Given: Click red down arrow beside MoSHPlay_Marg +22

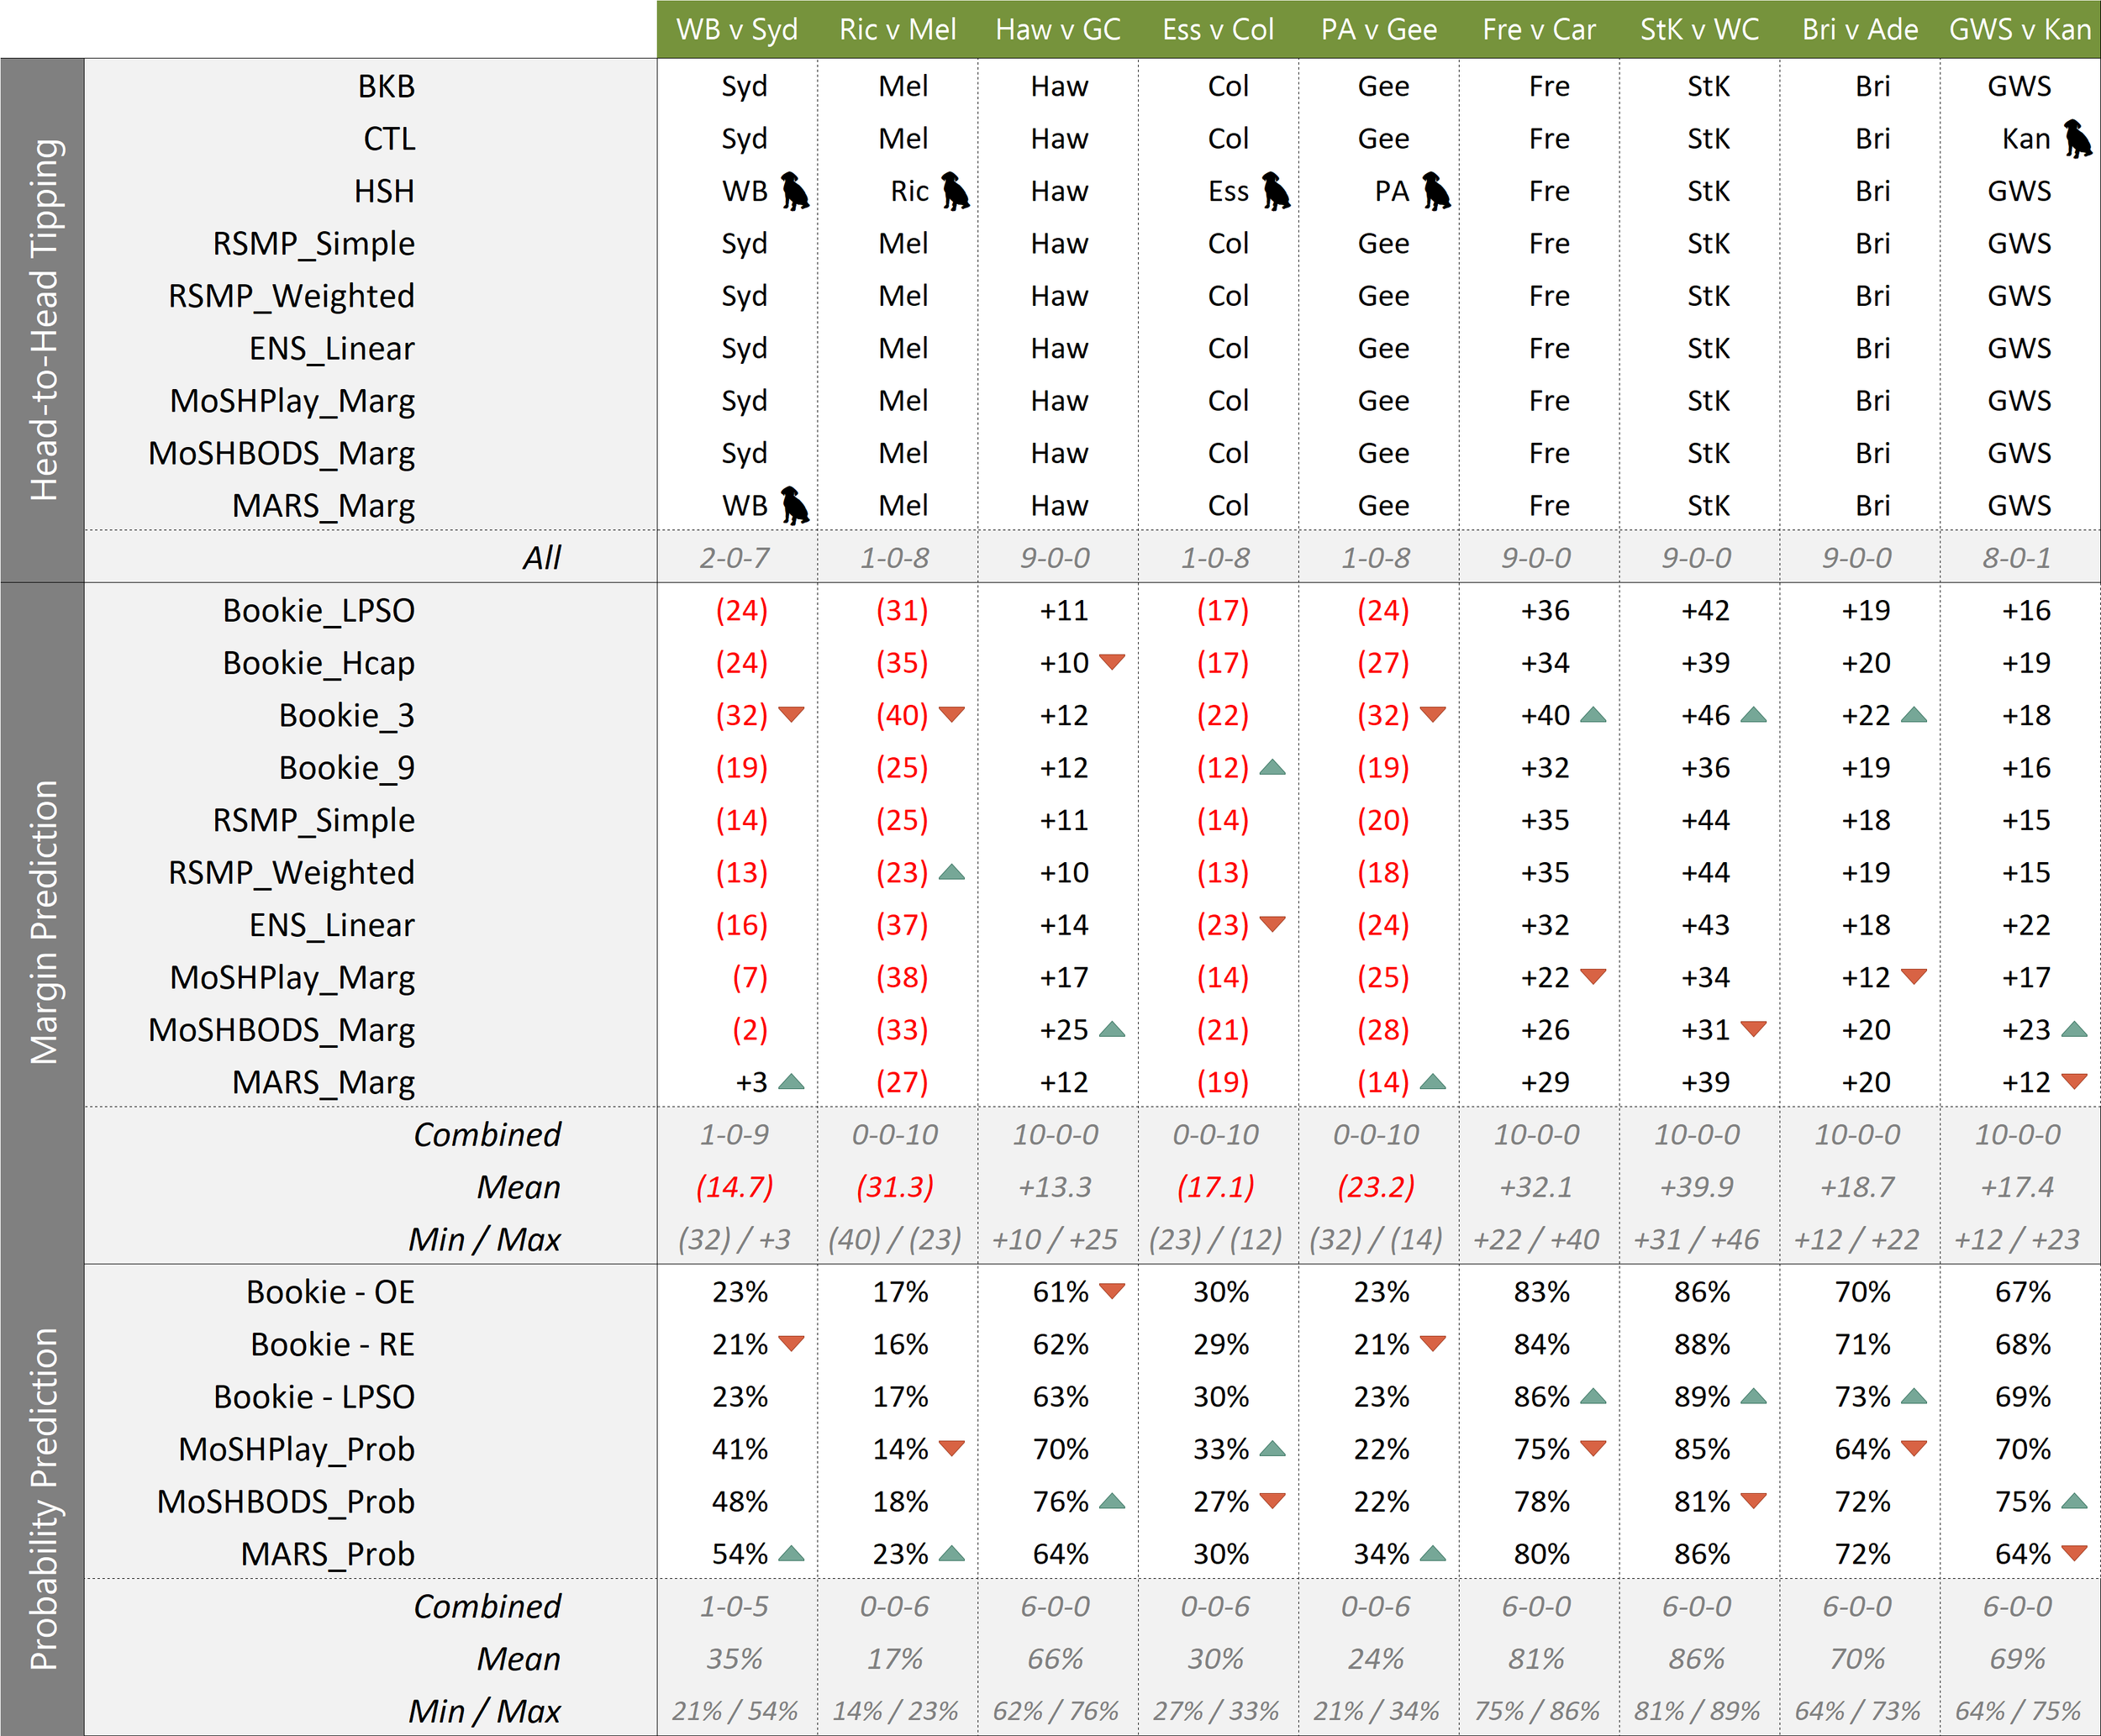Looking at the screenshot, I should coord(1593,976).
